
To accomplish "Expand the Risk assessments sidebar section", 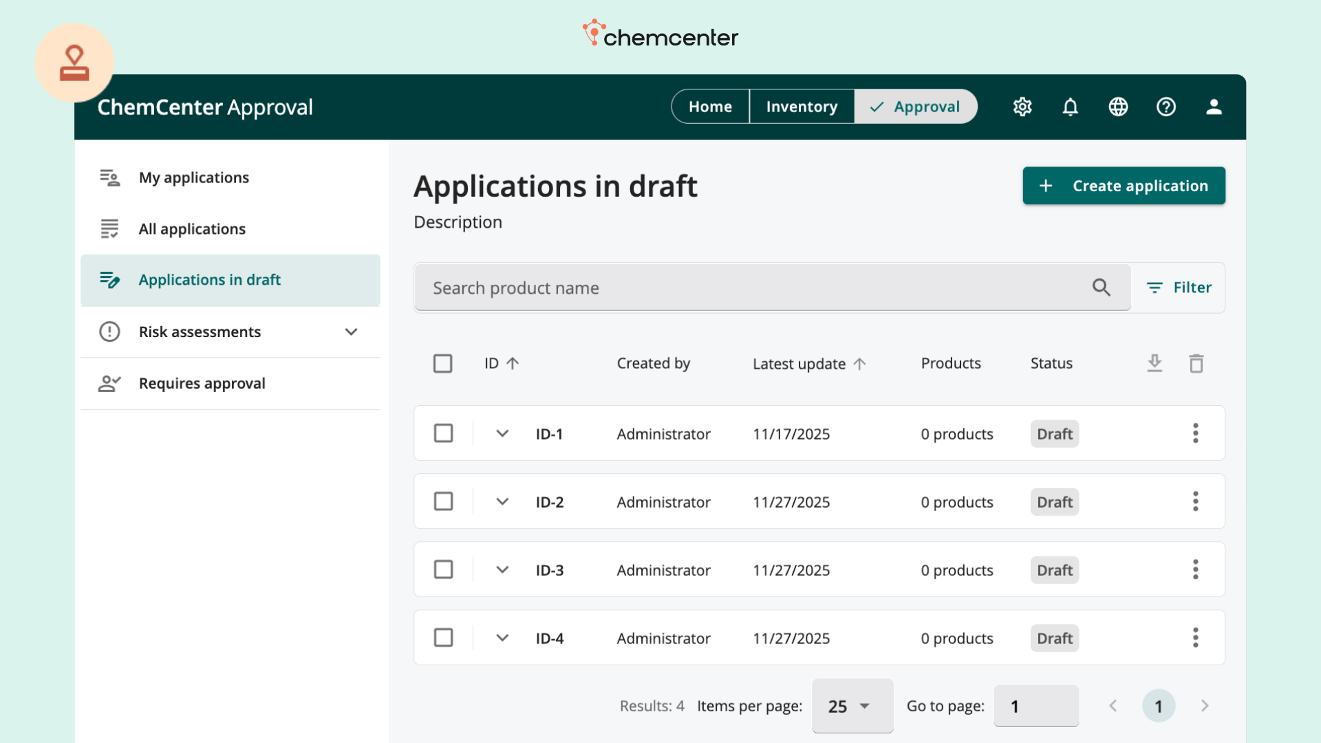I will pyautogui.click(x=351, y=332).
